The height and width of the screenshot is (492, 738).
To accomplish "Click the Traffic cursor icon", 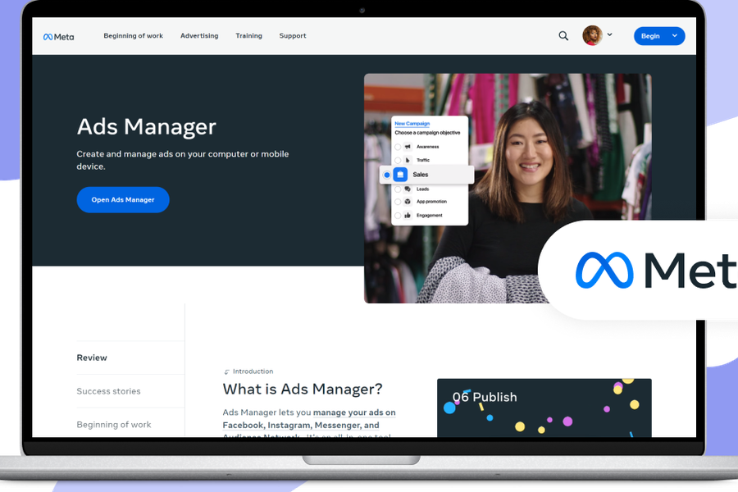I will click(x=408, y=160).
